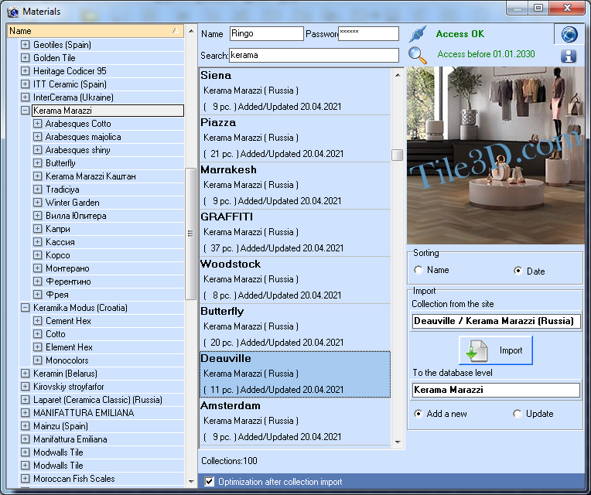Click tree panel scroll up arrow
Viewport: 591px width, 495px height.
tap(191, 31)
